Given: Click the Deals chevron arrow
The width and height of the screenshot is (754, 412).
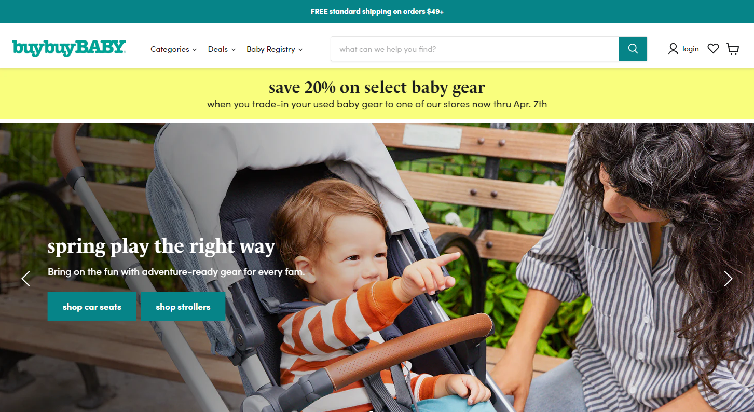Looking at the screenshot, I should (234, 50).
